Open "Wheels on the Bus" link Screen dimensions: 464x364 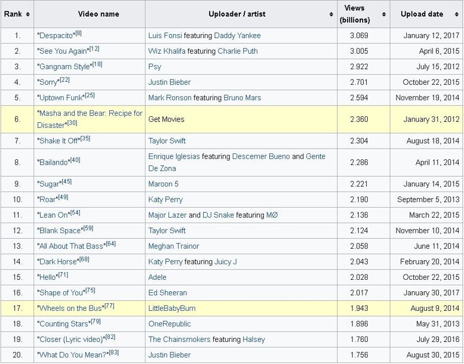click(x=70, y=309)
